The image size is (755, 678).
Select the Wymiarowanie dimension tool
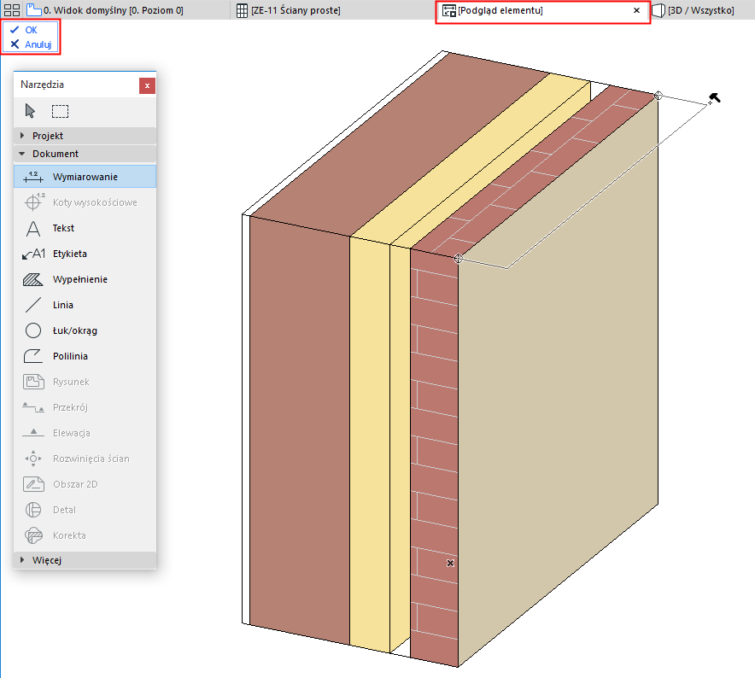[x=85, y=177]
